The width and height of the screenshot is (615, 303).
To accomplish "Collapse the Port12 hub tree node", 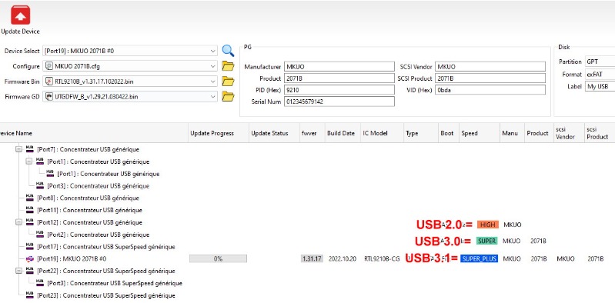I will click(x=18, y=222).
